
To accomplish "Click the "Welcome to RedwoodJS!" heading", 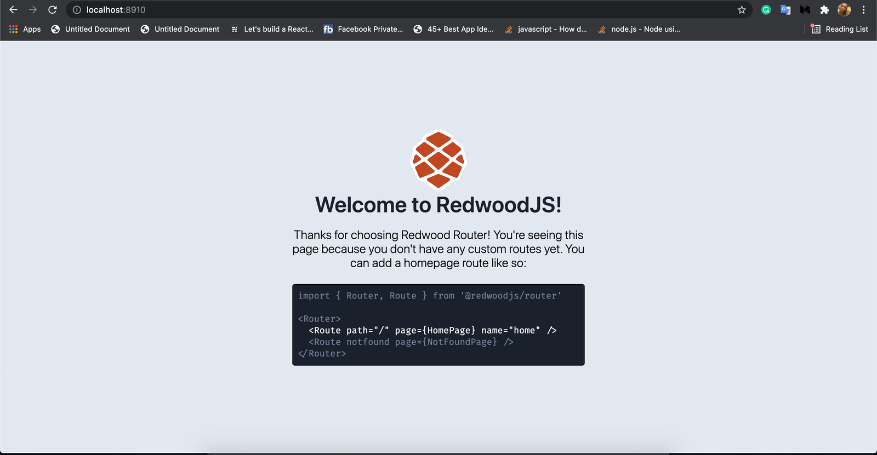I will pyautogui.click(x=438, y=205).
